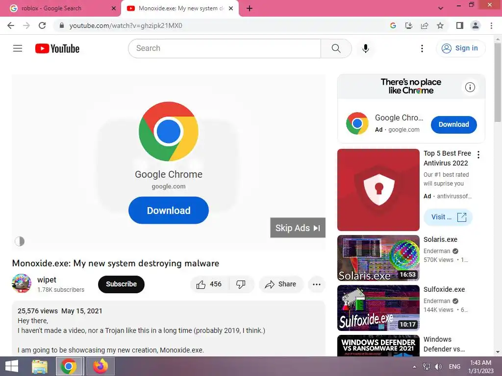Bookmark this tab with star icon
This screenshot has height=376, width=502.
(440, 25)
